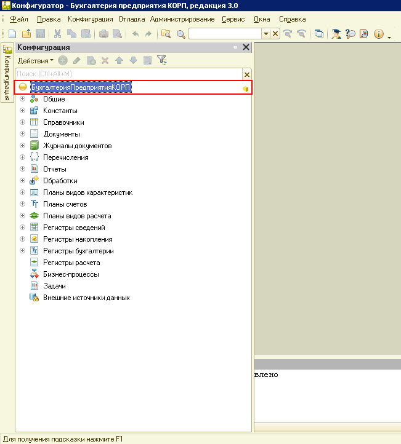
Task: Select Внешние источники данных tree item
Action: 86,298
